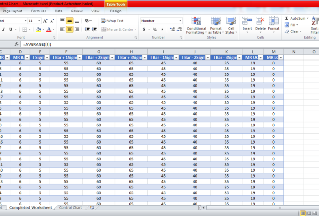Click the Delete cells icon
319x216 pixels.
pyautogui.click(x=260, y=21)
